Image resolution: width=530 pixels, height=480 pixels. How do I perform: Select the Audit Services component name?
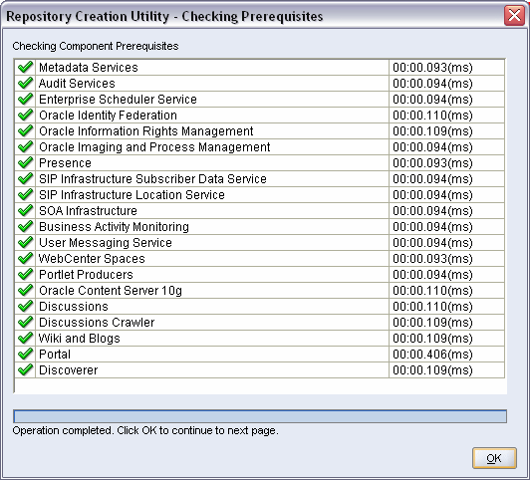point(77,83)
